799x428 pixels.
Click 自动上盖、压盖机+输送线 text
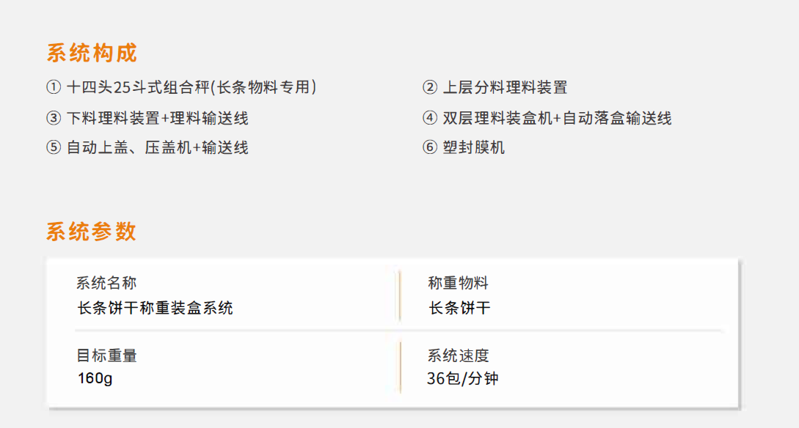pyautogui.click(x=158, y=147)
